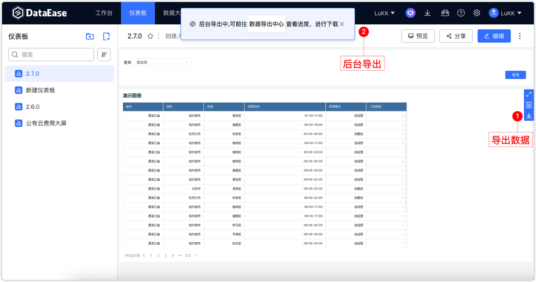Open the 请选择 query dropdown

pos(162,62)
